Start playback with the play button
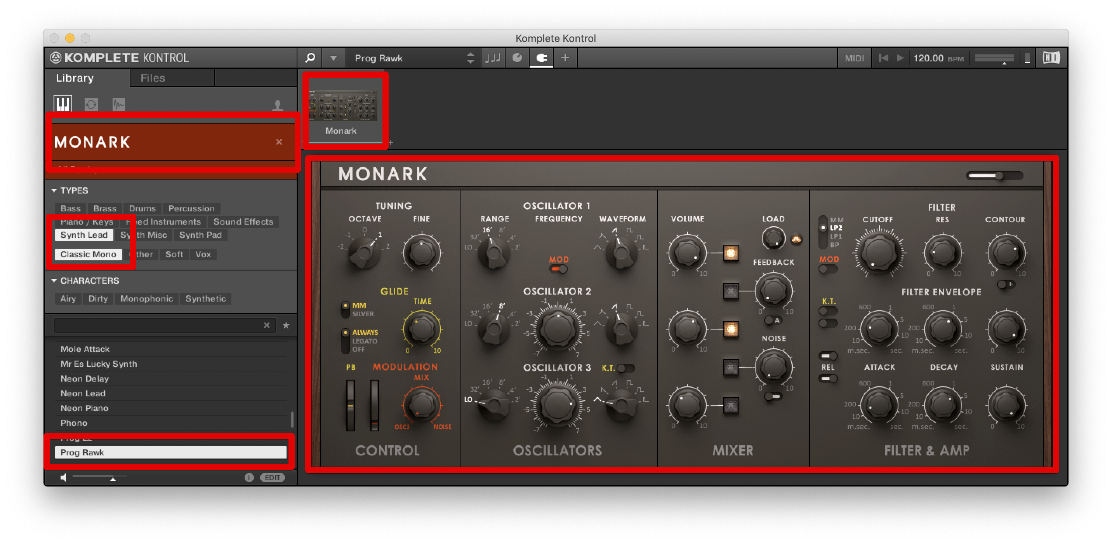1112x544 pixels. click(900, 58)
